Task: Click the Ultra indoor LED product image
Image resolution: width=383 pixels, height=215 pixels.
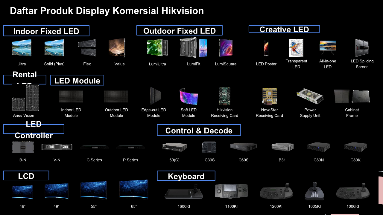Action: click(22, 48)
